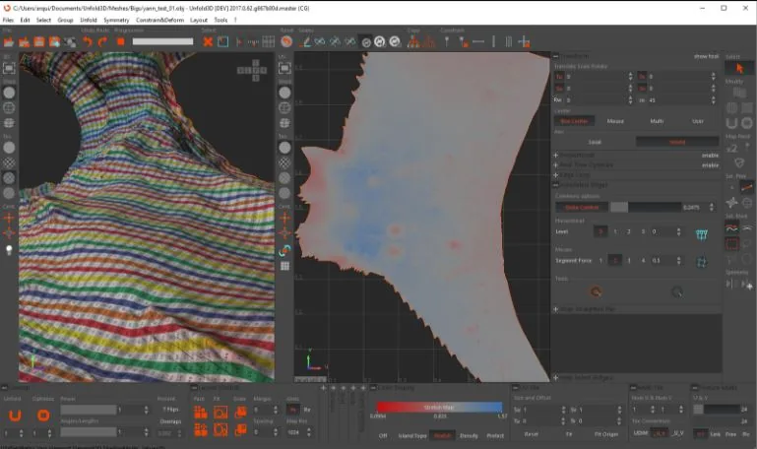Open the Symmetry menu
The image size is (757, 449).
point(116,20)
